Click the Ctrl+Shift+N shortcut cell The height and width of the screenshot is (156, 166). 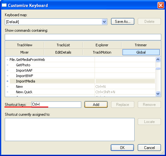(125, 92)
